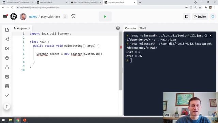Open the Settings gear in the sidebar
The height and width of the screenshot is (123, 218).
coord(7,77)
